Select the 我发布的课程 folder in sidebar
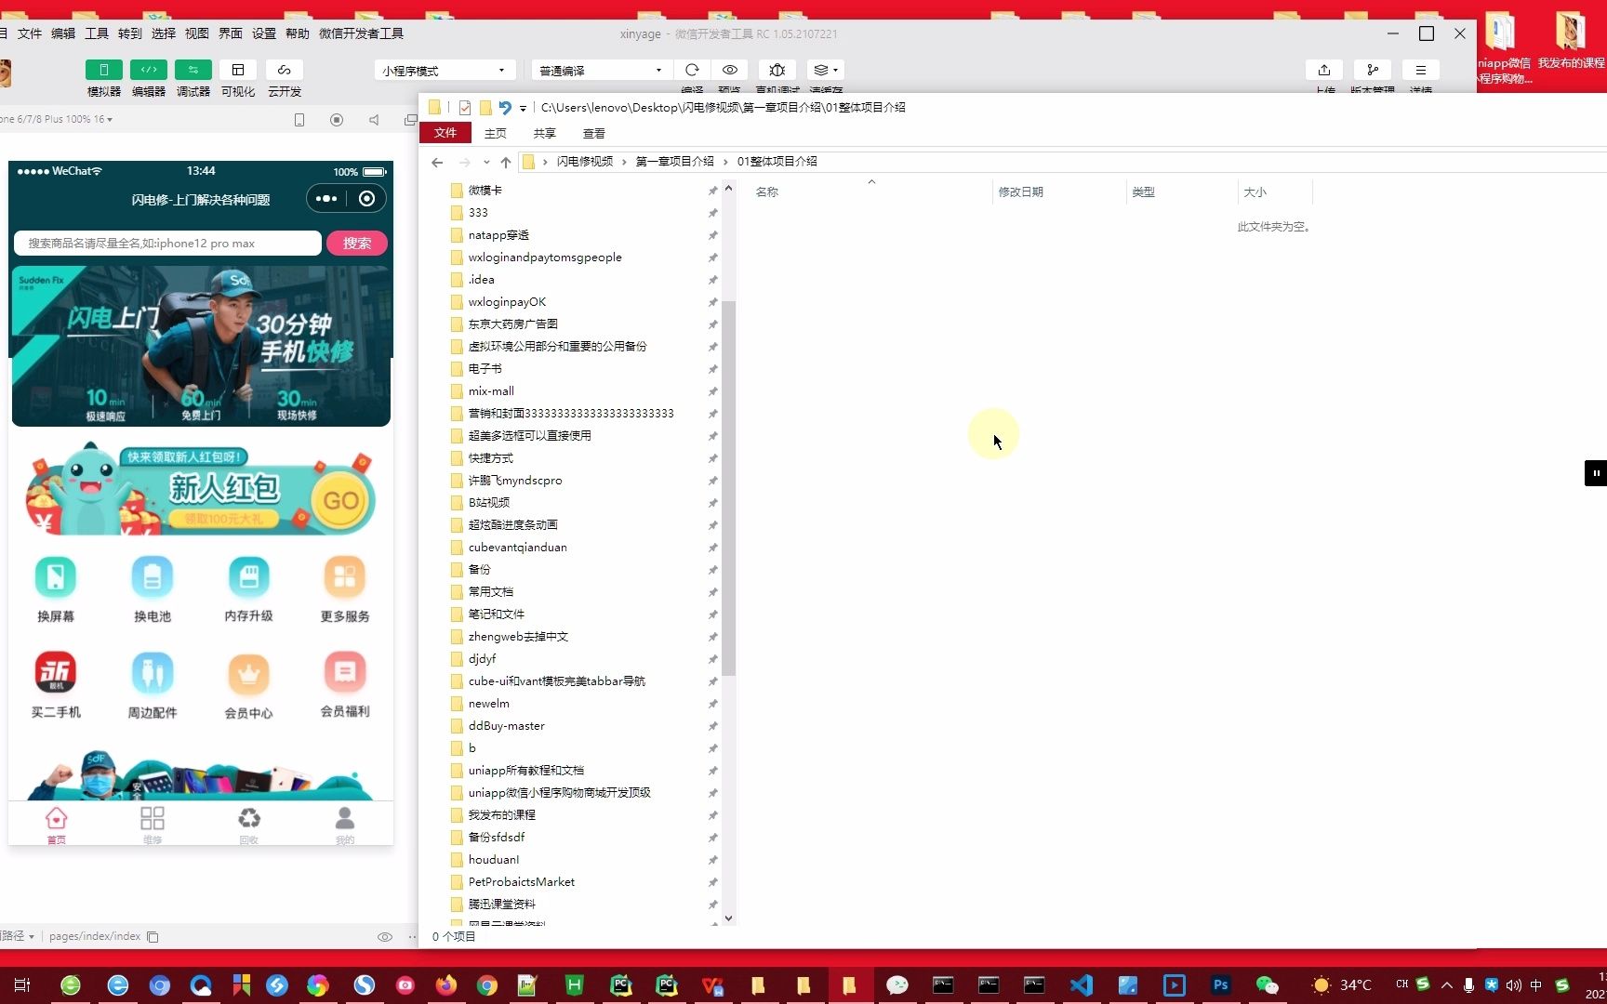Screen dimensions: 1607x1004 tap(502, 815)
